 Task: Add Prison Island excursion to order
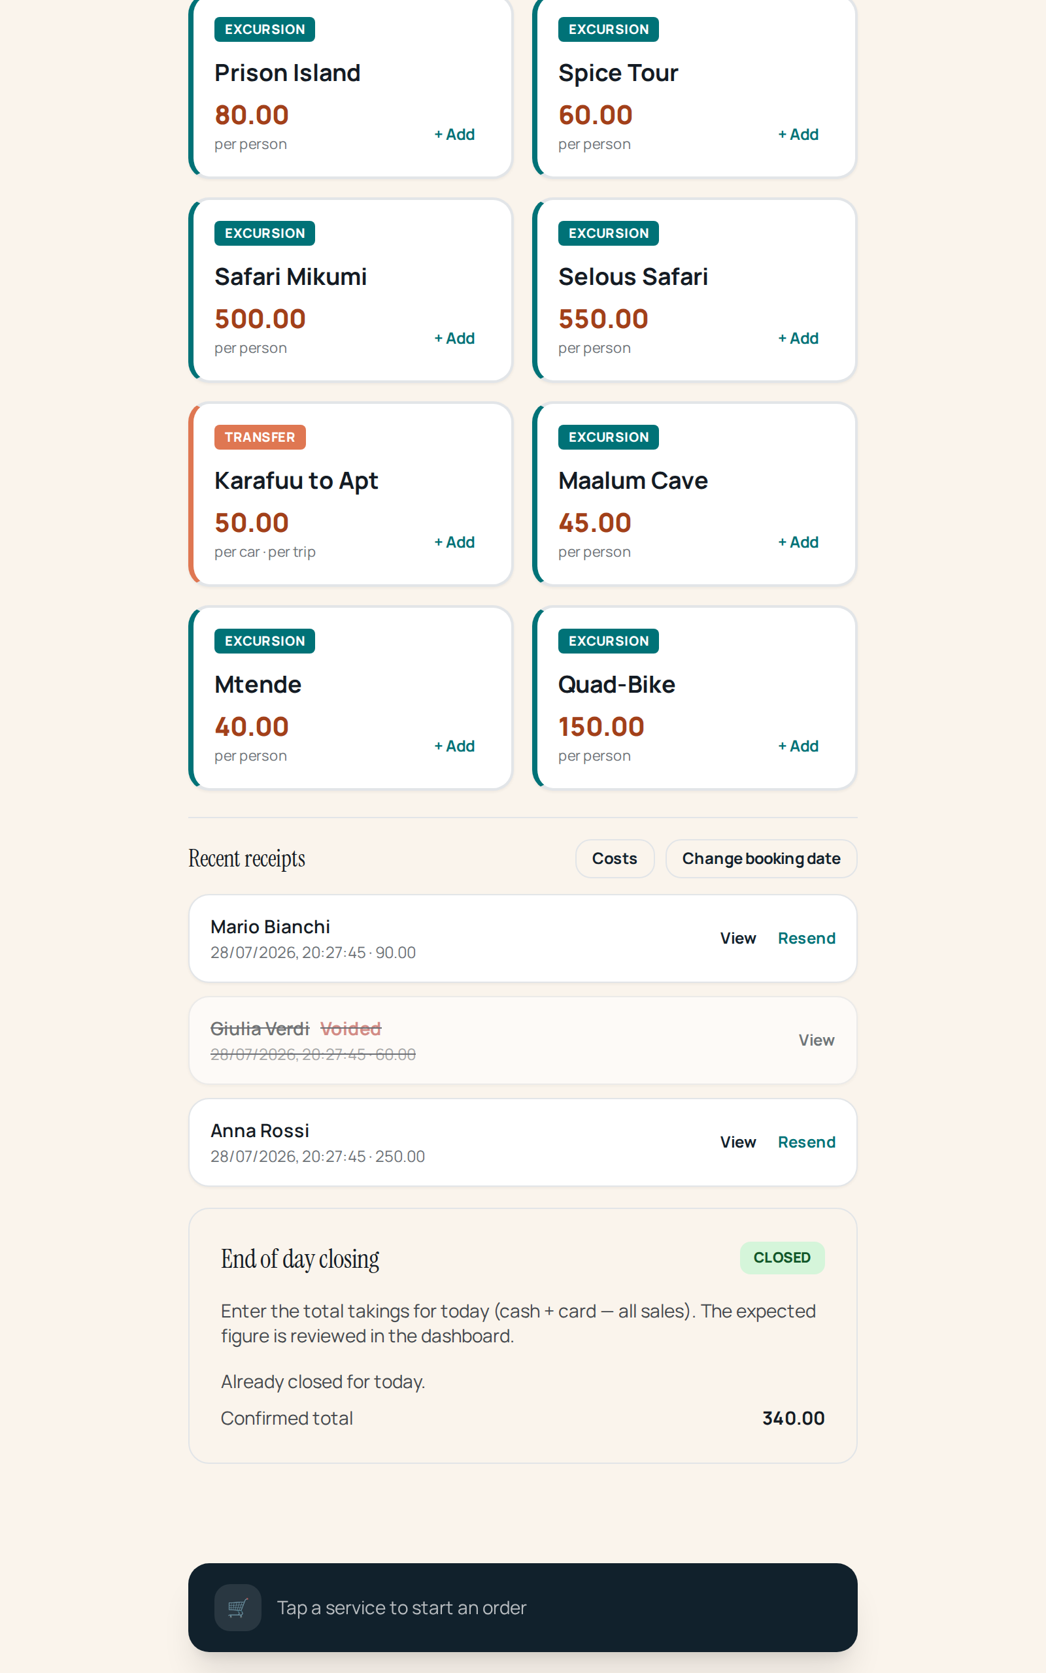point(454,135)
